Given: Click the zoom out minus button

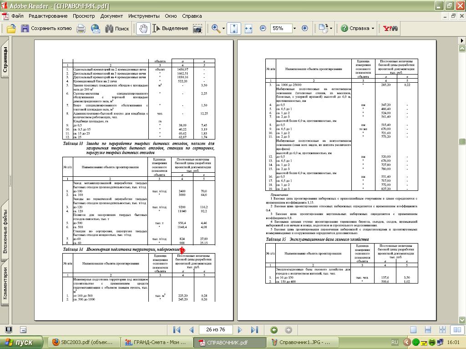Looking at the screenshot, I should pos(263,29).
